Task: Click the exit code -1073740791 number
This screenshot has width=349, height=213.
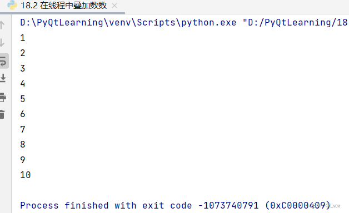Action: 228,205
